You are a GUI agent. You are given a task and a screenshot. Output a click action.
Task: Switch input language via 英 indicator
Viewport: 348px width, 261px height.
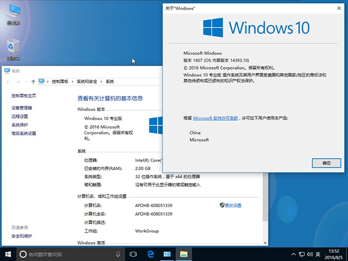318,254
